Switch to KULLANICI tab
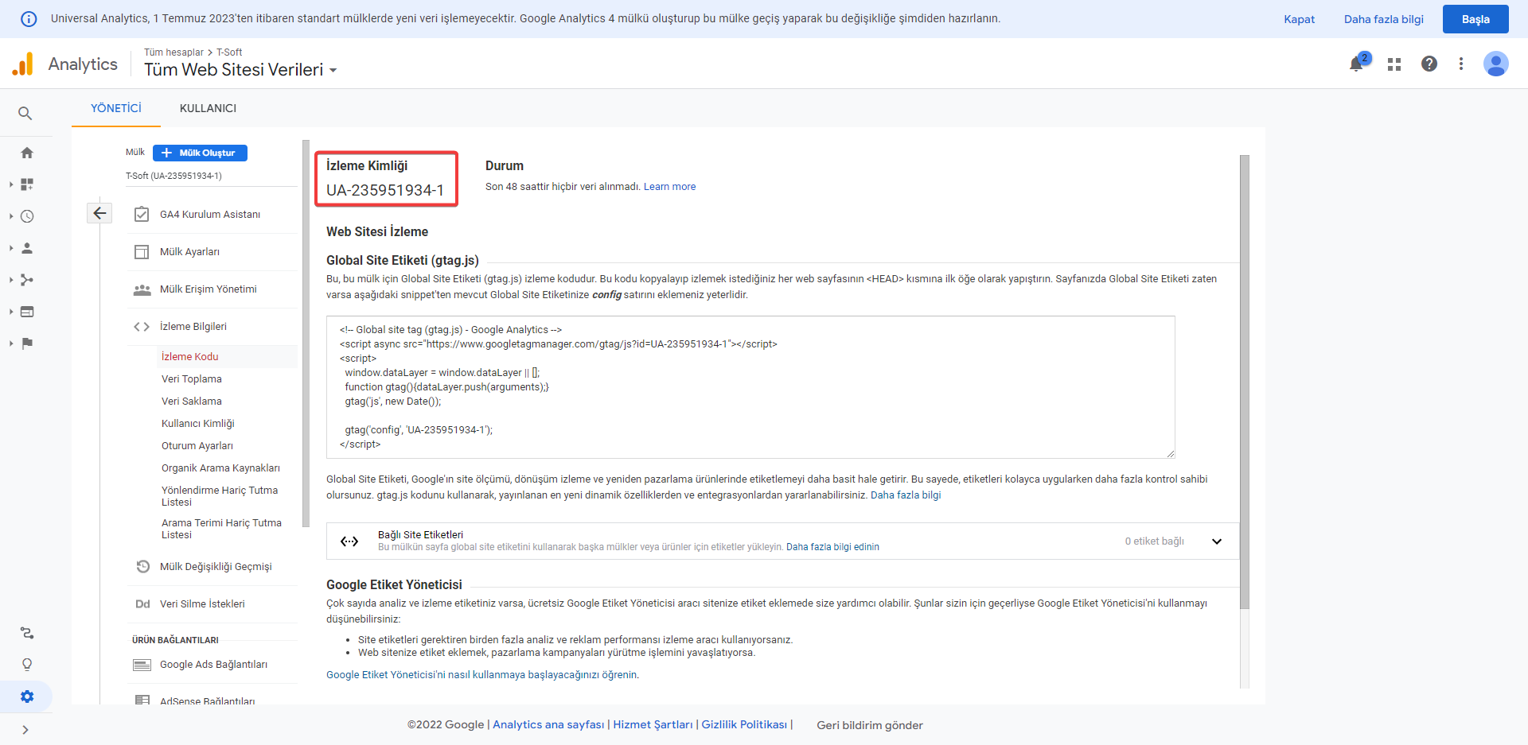Image resolution: width=1528 pixels, height=745 pixels. 208,108
